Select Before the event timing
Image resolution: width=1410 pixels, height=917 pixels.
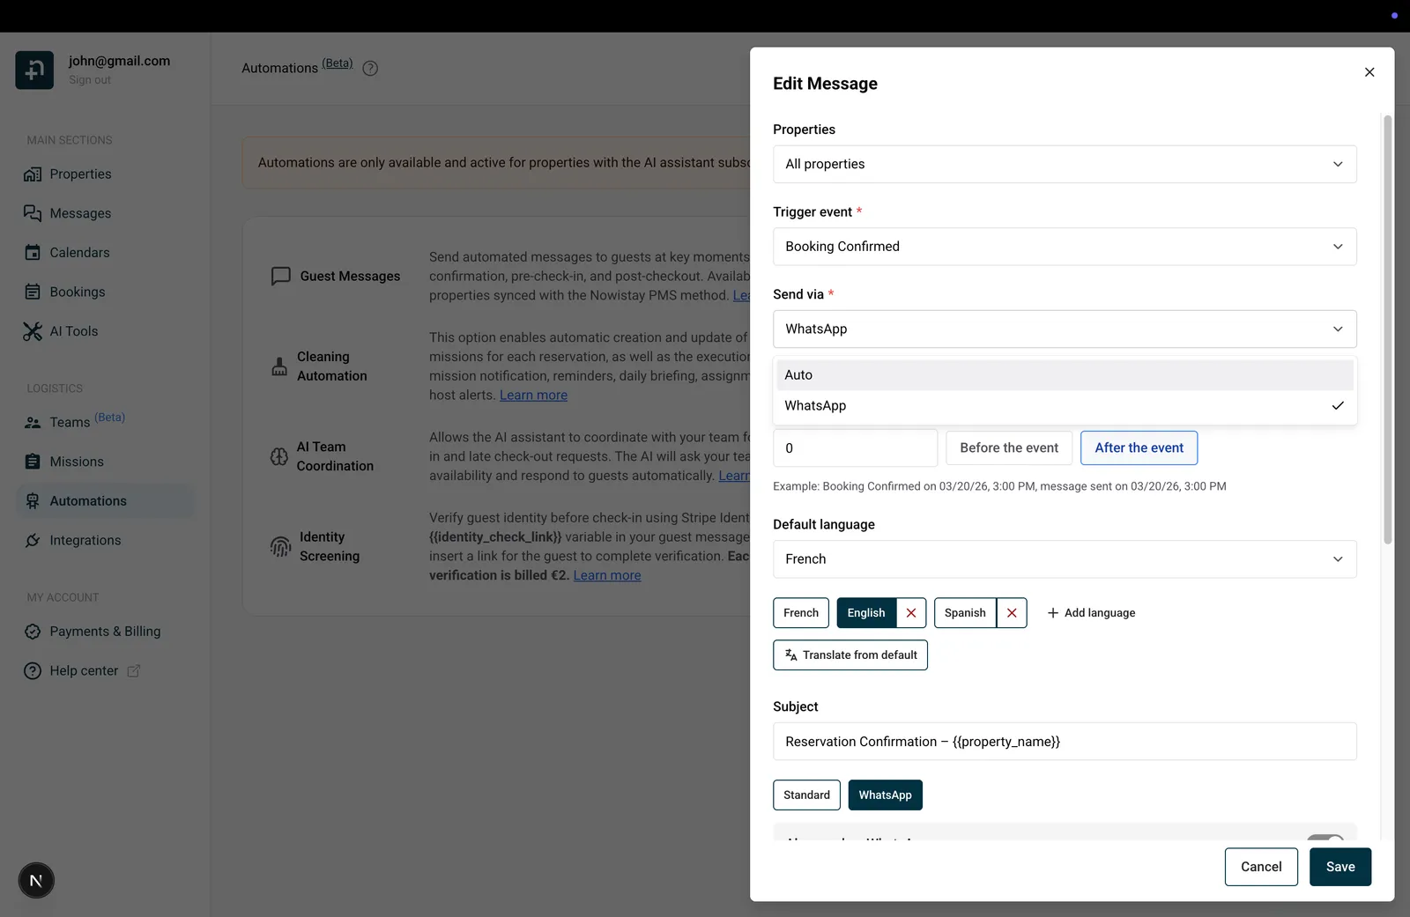[x=1009, y=447]
